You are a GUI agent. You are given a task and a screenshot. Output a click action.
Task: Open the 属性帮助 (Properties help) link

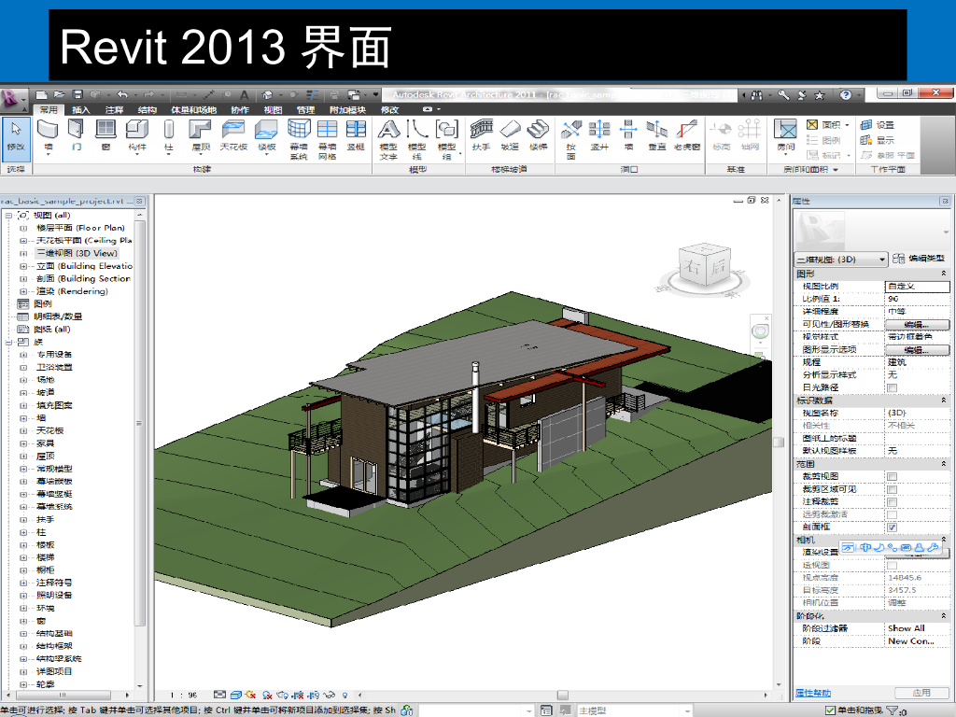tap(812, 693)
